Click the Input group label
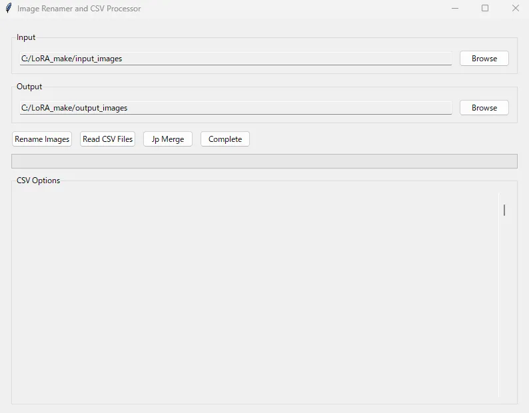The width and height of the screenshot is (529, 413). (26, 37)
